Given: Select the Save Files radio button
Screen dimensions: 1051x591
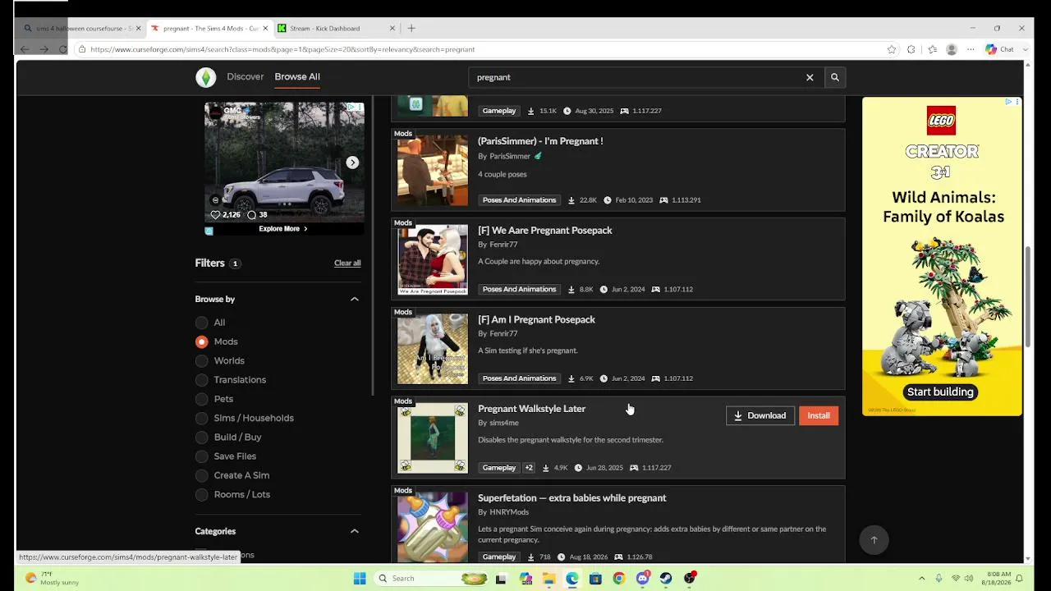Looking at the screenshot, I should [x=202, y=456].
